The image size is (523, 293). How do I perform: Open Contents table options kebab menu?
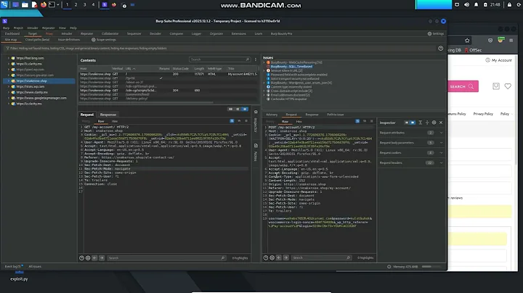256,59
